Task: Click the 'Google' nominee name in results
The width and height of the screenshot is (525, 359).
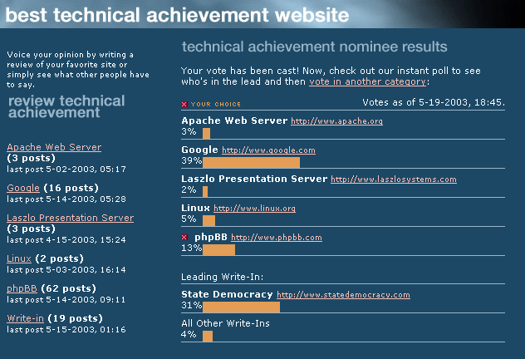Action: 199,150
